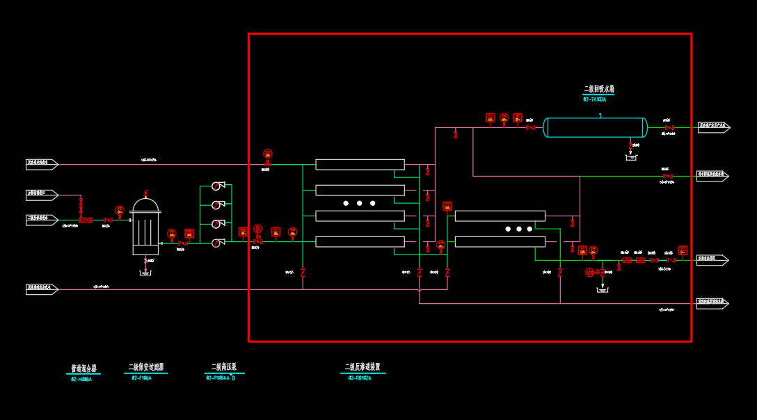The image size is (757, 420).
Task: Click the 管道混合器 equipment label
Action: 83,369
